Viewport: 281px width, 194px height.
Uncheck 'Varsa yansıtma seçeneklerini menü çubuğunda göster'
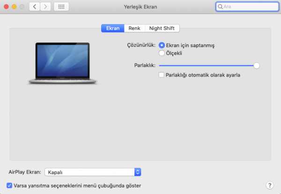(x=9, y=186)
